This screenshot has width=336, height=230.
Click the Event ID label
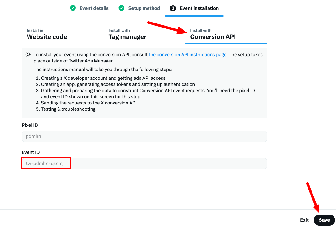(31, 152)
